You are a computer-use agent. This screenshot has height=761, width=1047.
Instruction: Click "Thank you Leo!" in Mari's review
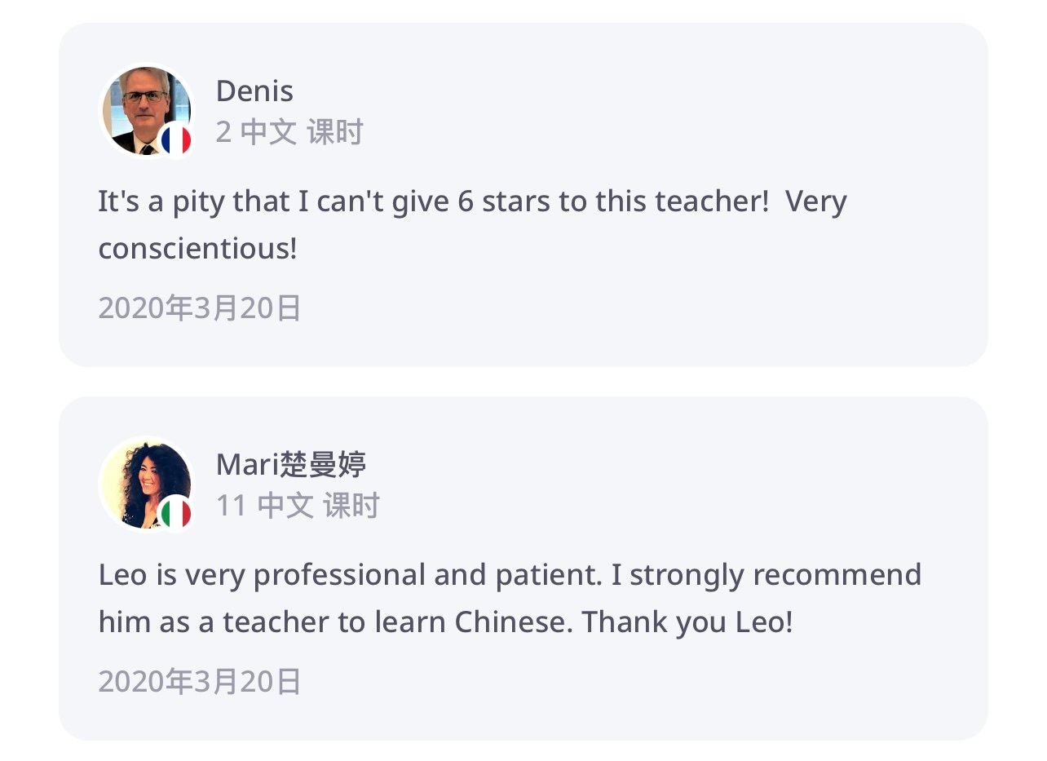pyautogui.click(x=687, y=622)
